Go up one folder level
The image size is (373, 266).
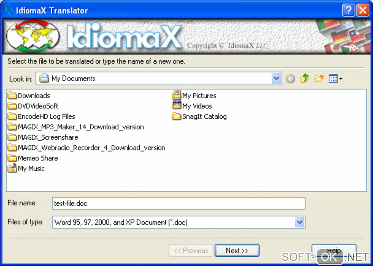305,79
